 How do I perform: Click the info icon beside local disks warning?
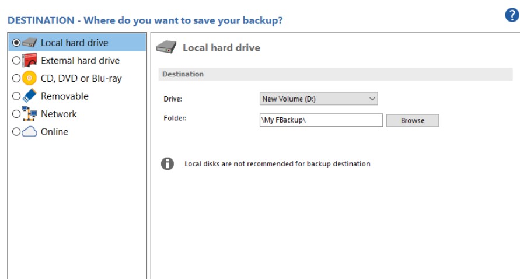point(167,164)
